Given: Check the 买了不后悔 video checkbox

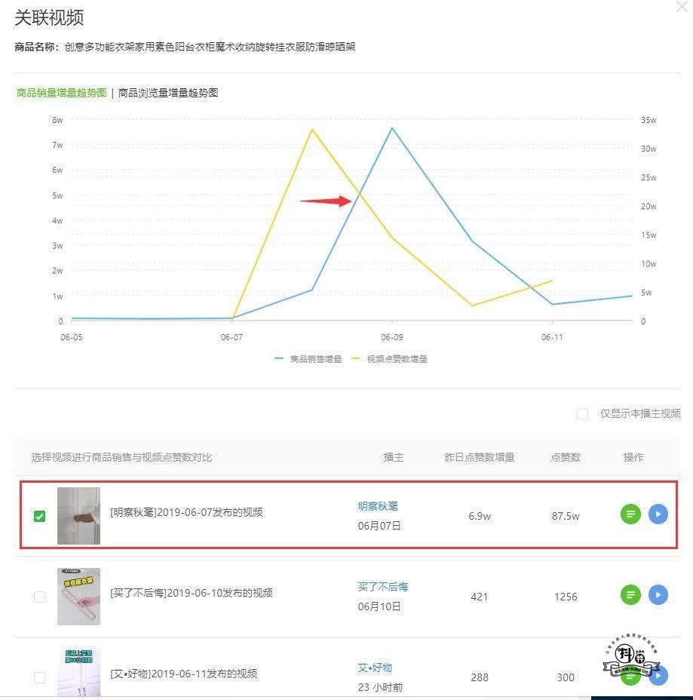Looking at the screenshot, I should click(39, 597).
